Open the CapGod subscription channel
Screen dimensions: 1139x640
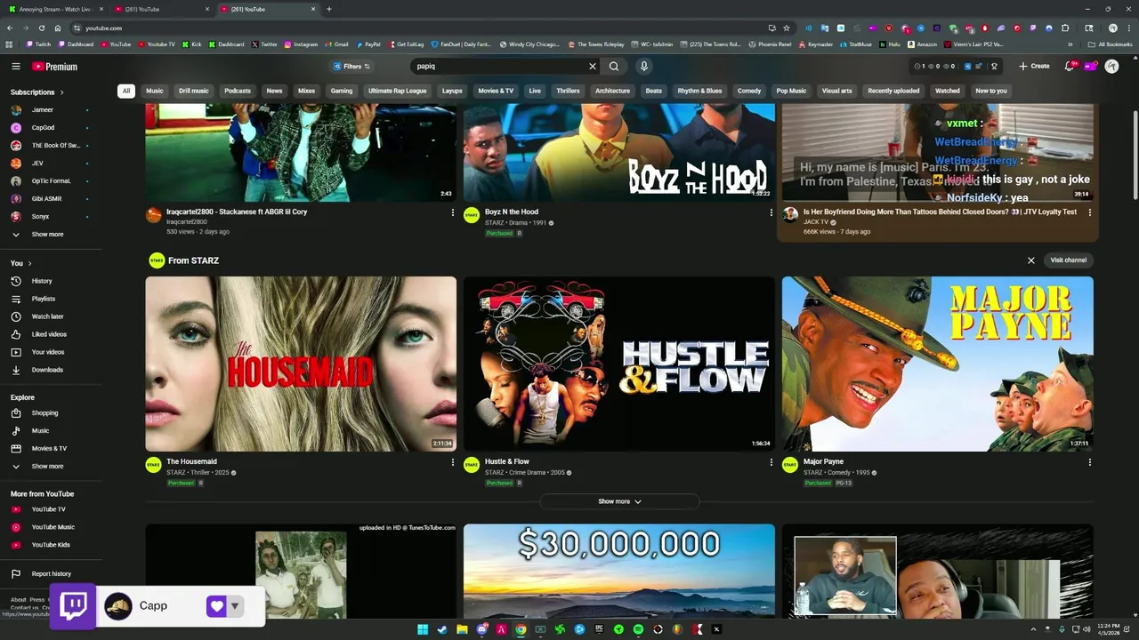click(43, 127)
